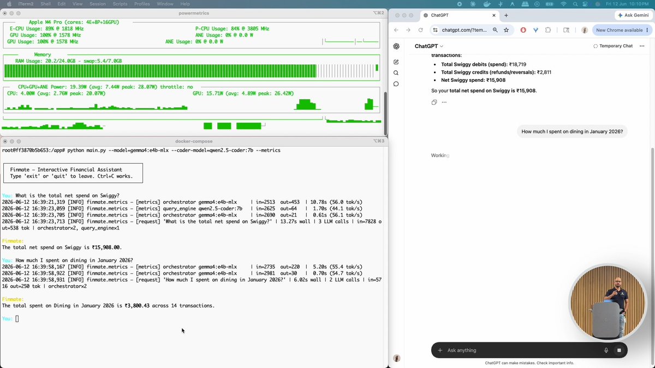Click the microphone dictation icon in composer
The width and height of the screenshot is (655, 368).
click(x=606, y=350)
